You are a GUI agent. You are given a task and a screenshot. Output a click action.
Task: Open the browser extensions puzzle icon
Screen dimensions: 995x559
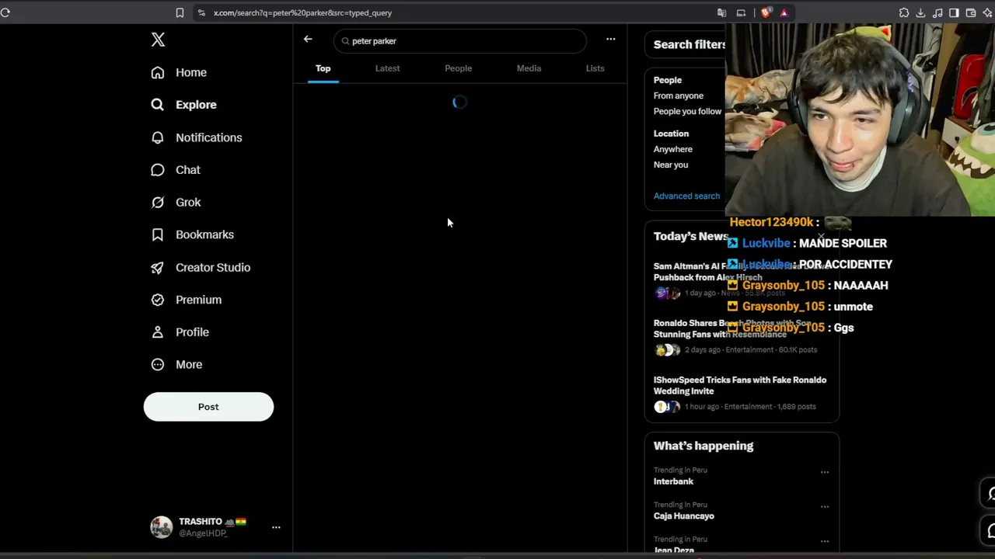904,12
